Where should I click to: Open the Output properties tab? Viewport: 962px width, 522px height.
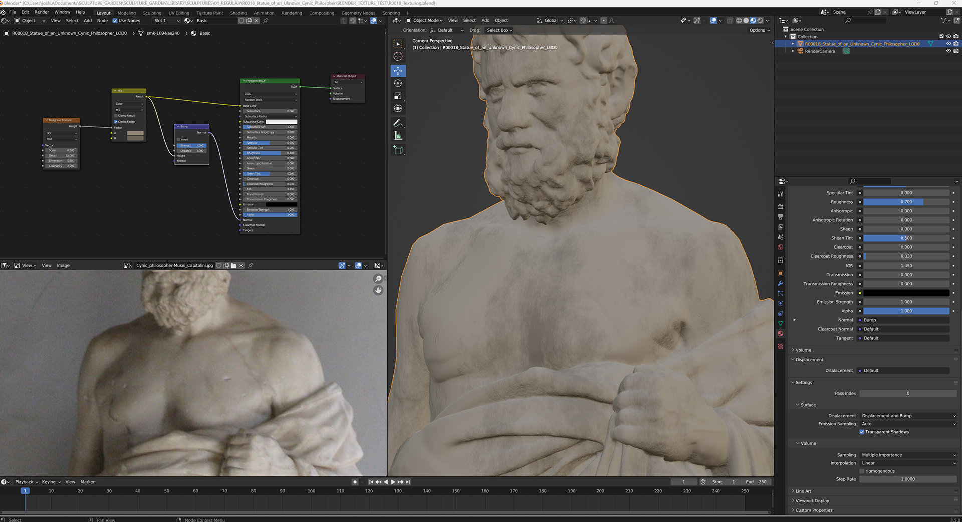pos(780,217)
